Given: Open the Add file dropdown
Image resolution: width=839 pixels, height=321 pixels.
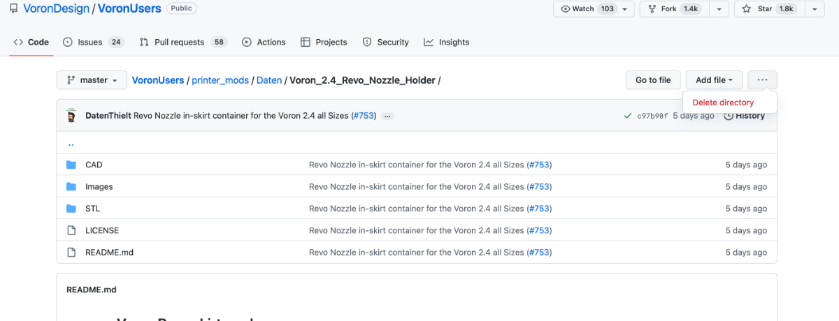Looking at the screenshot, I should (714, 80).
